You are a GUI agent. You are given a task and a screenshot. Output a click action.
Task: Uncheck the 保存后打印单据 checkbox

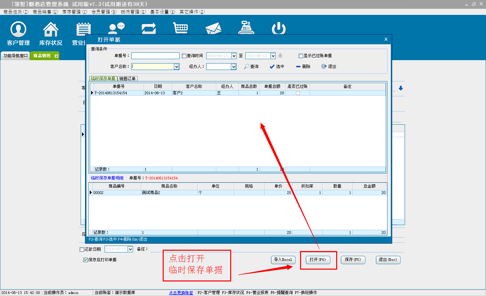tap(85, 260)
